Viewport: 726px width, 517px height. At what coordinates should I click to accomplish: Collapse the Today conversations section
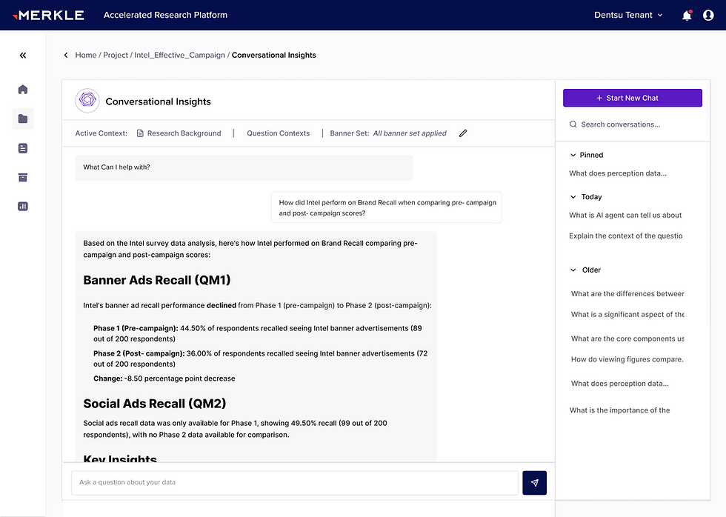coord(573,197)
